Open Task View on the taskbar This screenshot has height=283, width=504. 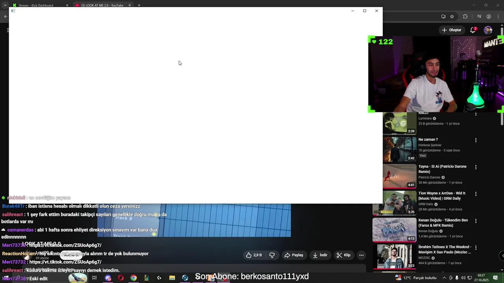tap(94, 278)
